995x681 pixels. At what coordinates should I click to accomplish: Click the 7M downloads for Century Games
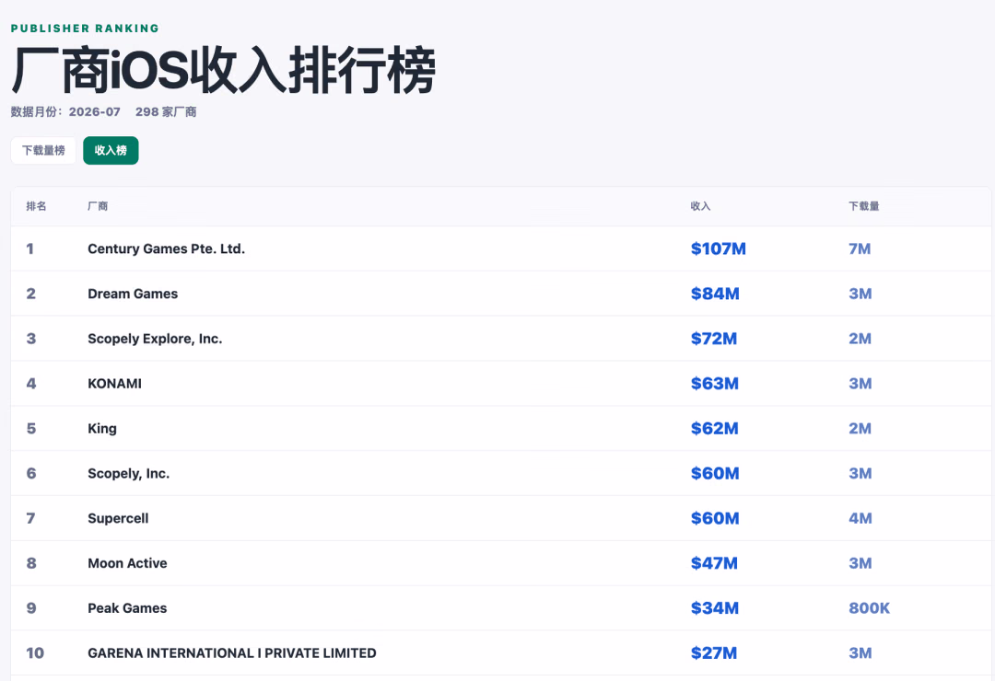(x=860, y=248)
